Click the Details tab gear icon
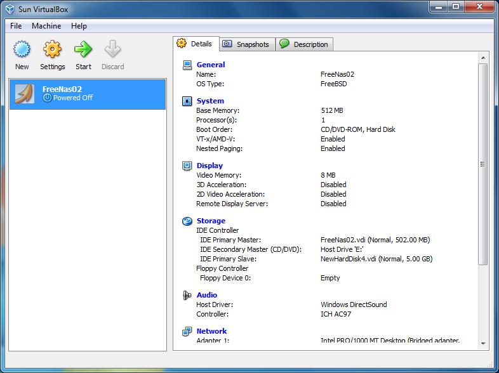Viewport: 499px width, 373px height. pos(182,43)
